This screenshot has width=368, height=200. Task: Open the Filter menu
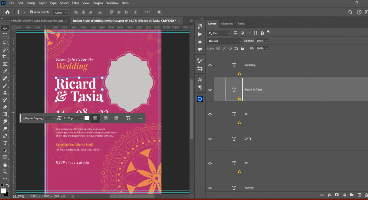(x=75, y=3)
